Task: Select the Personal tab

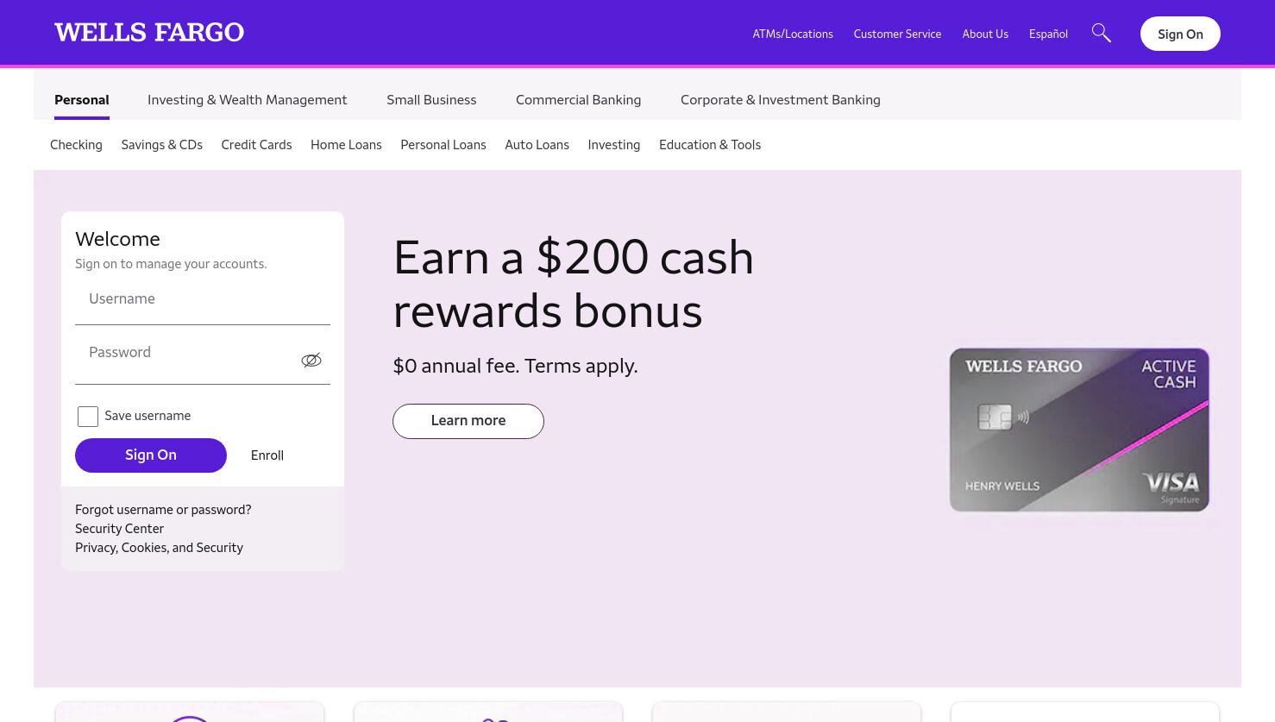Action: click(82, 100)
